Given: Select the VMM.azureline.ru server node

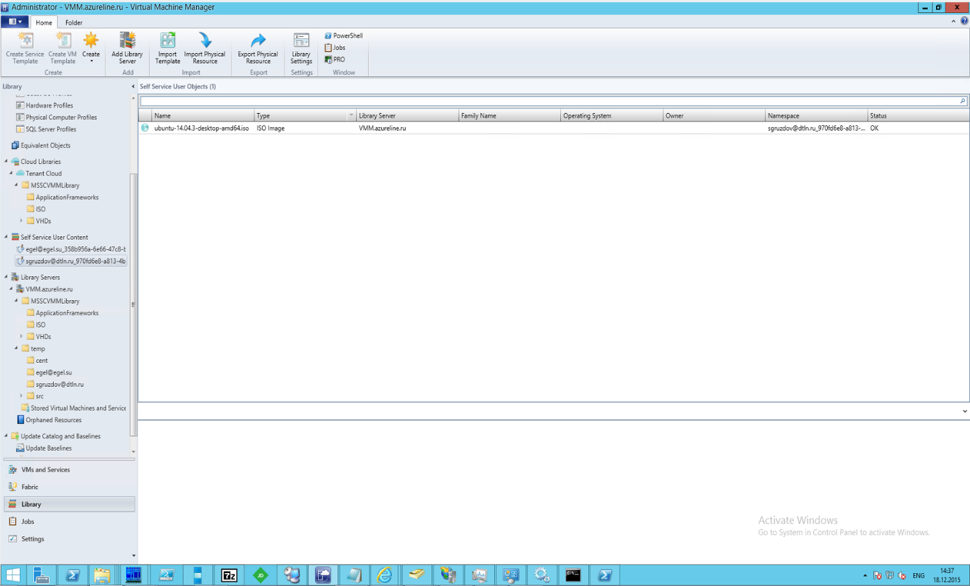Looking at the screenshot, I should tap(49, 289).
